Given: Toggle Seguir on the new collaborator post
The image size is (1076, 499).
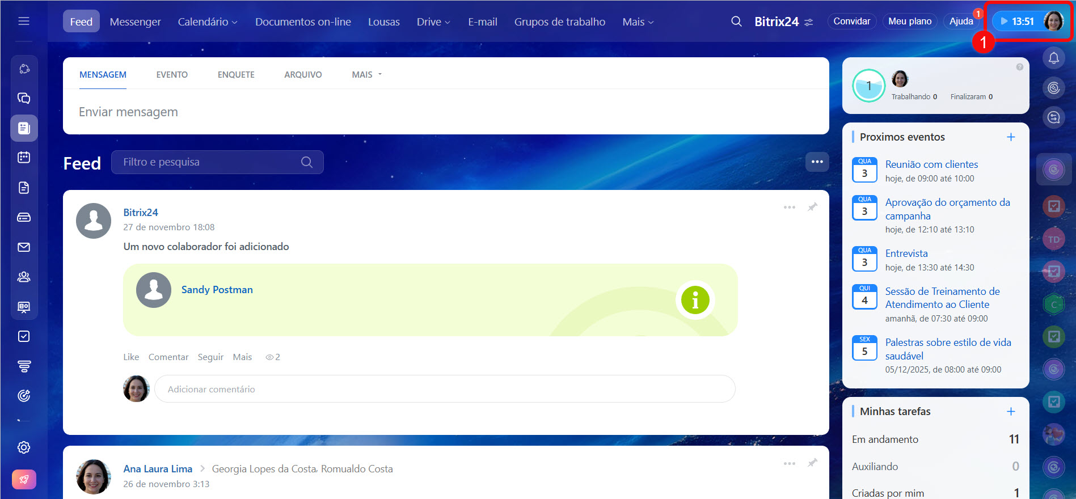Looking at the screenshot, I should pos(210,357).
